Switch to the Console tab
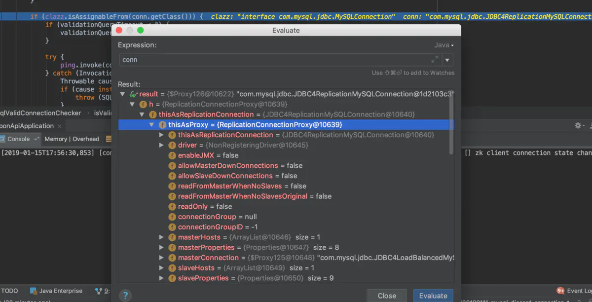The width and height of the screenshot is (592, 302). pyautogui.click(x=19, y=139)
